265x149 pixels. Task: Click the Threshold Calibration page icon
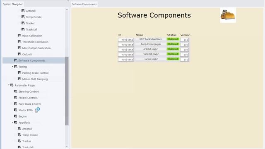click(19, 42)
